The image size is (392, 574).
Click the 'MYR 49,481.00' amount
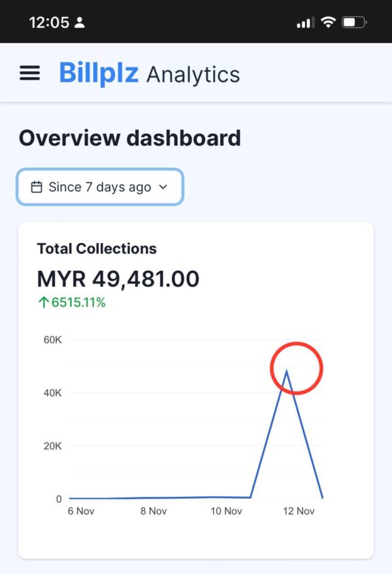(118, 279)
